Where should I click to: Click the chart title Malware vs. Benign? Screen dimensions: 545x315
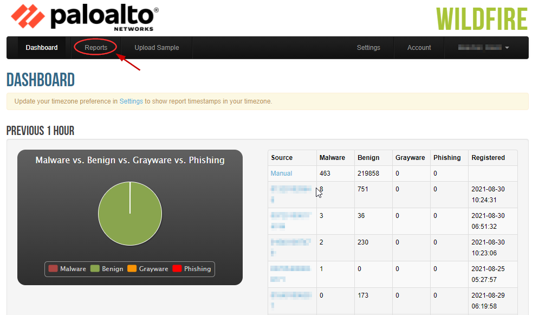tap(130, 160)
